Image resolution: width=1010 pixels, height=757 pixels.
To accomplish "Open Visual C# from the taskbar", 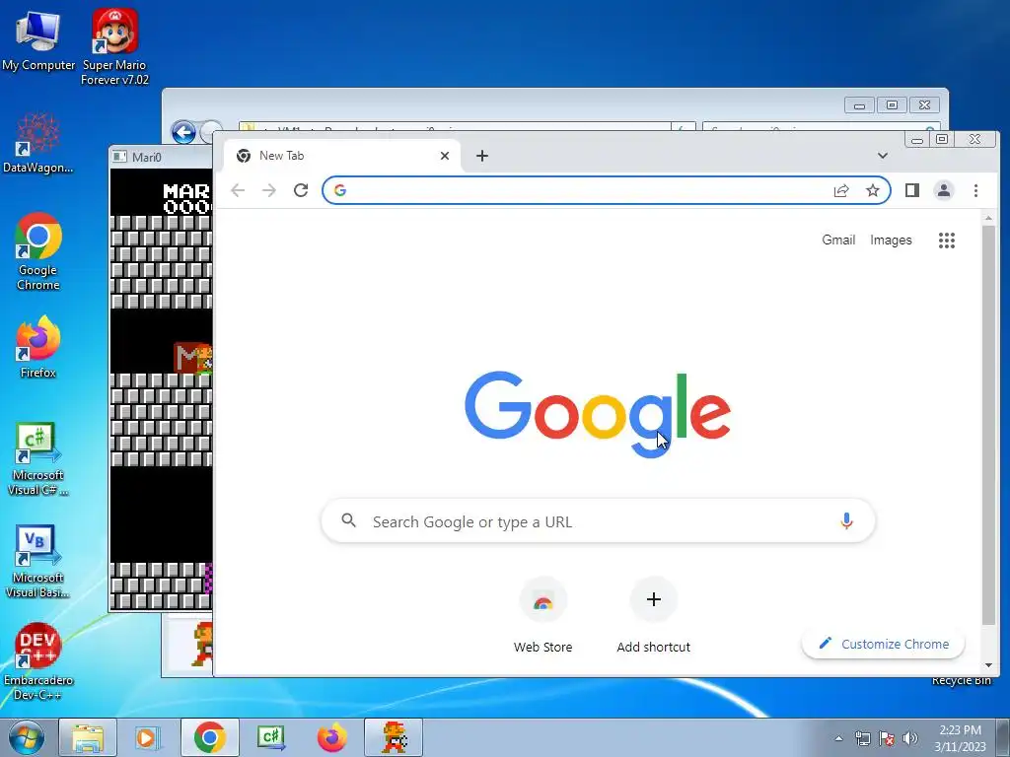I will [270, 737].
